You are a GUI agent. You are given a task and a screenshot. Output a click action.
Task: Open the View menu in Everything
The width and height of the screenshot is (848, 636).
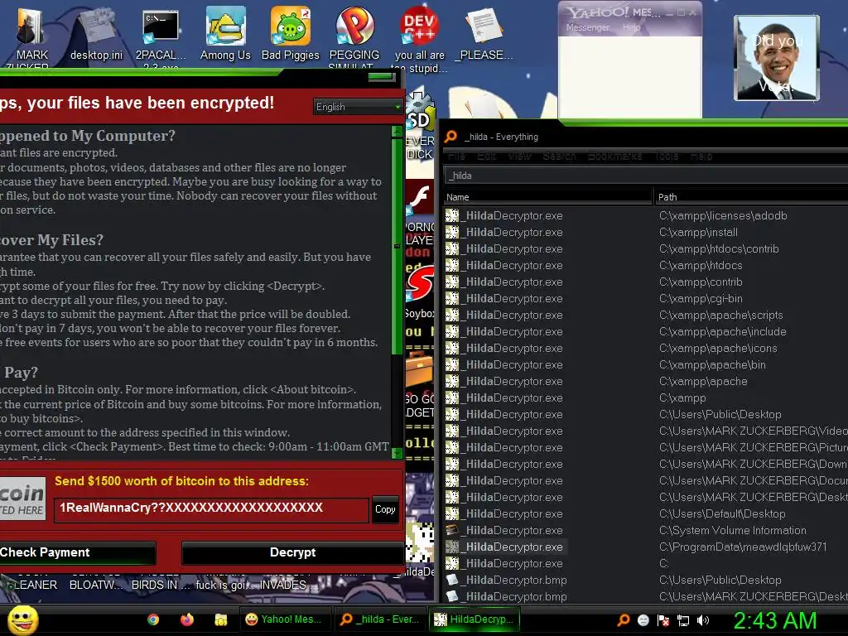(x=519, y=157)
